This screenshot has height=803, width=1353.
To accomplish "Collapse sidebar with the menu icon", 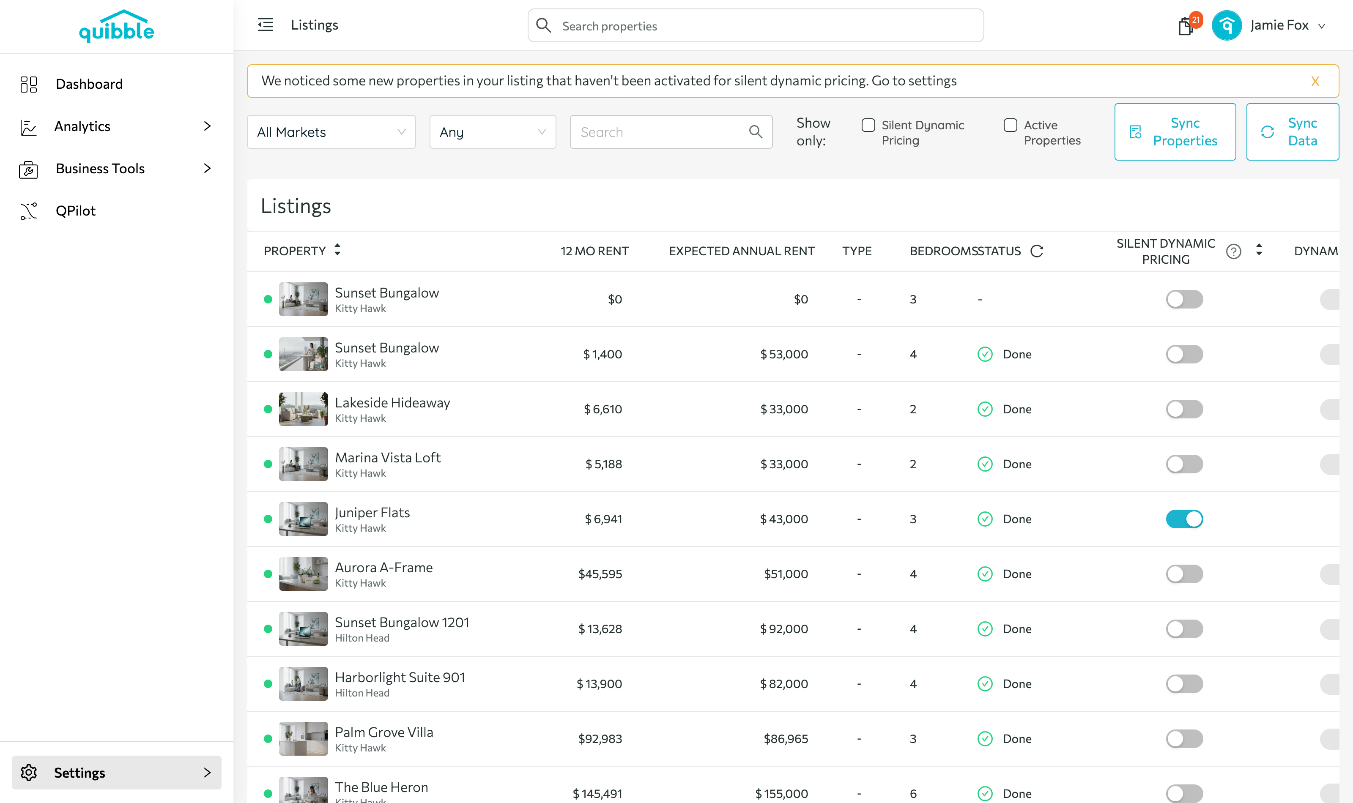I will 265,25.
